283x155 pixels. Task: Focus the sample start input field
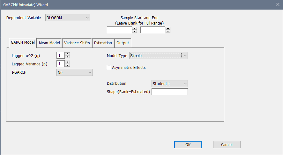point(119,30)
